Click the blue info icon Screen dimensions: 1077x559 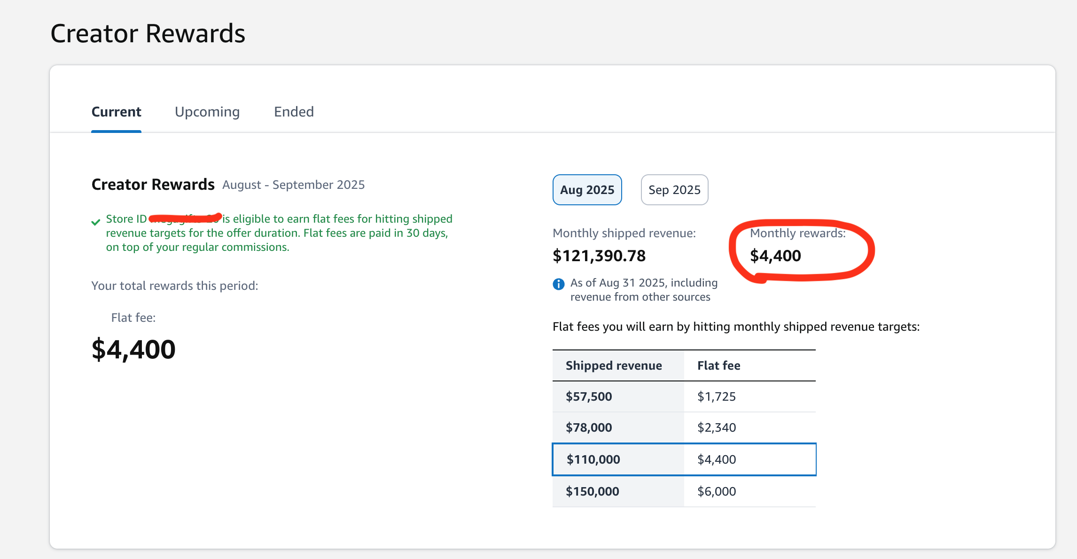pos(558,284)
